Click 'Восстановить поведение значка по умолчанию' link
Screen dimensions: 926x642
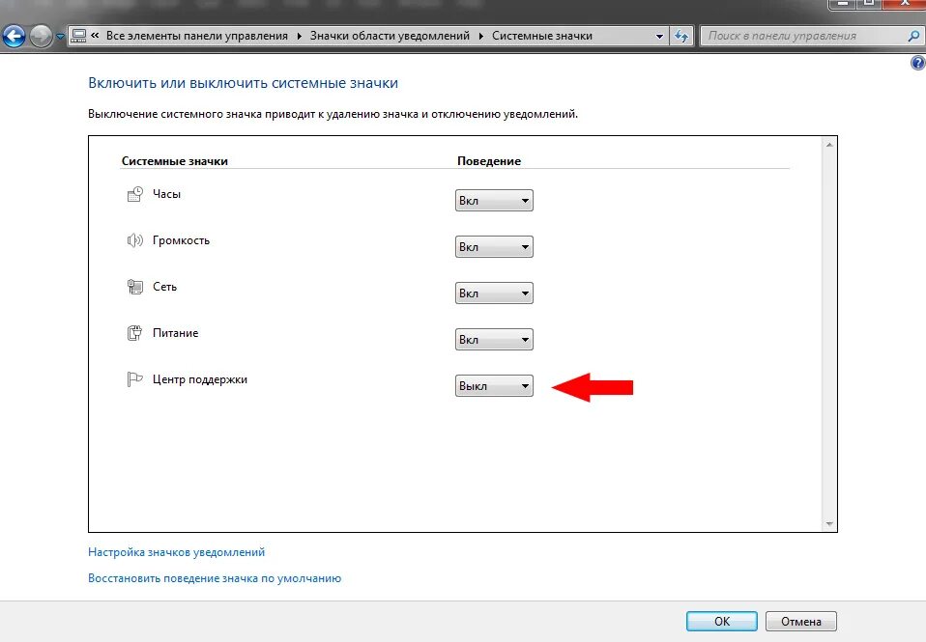point(215,578)
